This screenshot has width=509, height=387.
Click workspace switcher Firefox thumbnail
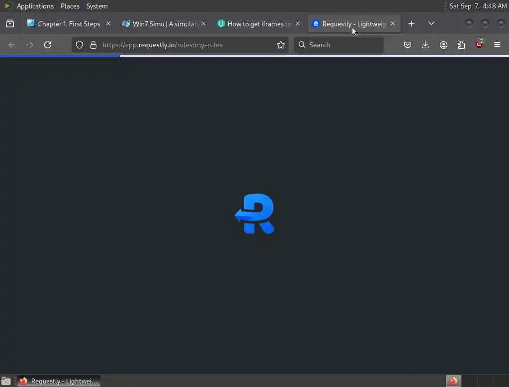click(453, 381)
